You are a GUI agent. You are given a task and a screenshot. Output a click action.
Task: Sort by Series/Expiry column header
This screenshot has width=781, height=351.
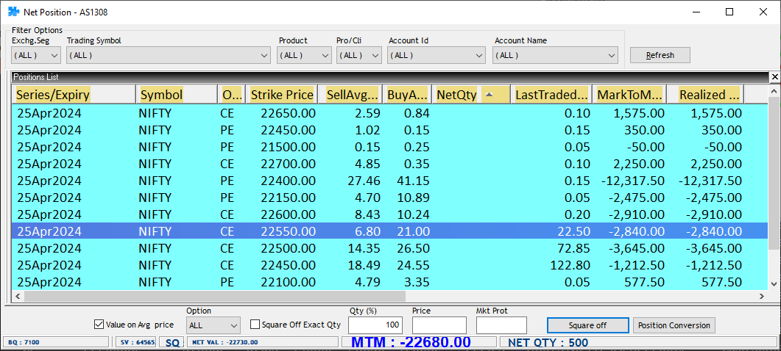pos(74,94)
